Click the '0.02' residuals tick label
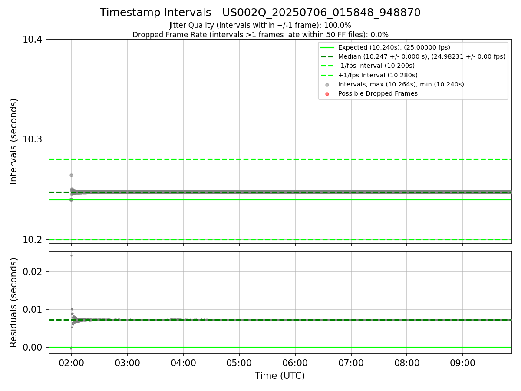Image resolution: width=521 pixels, height=391 pixels. pos(33,272)
